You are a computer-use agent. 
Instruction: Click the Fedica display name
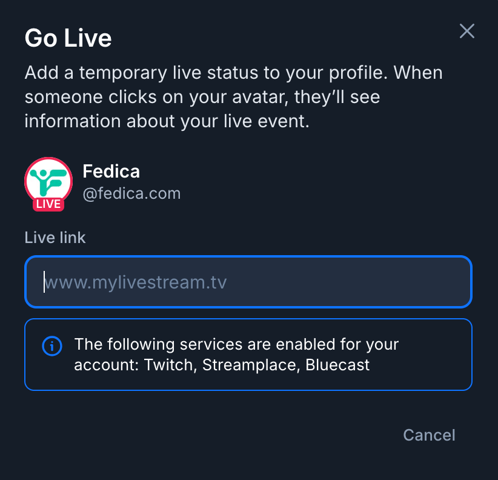111,172
